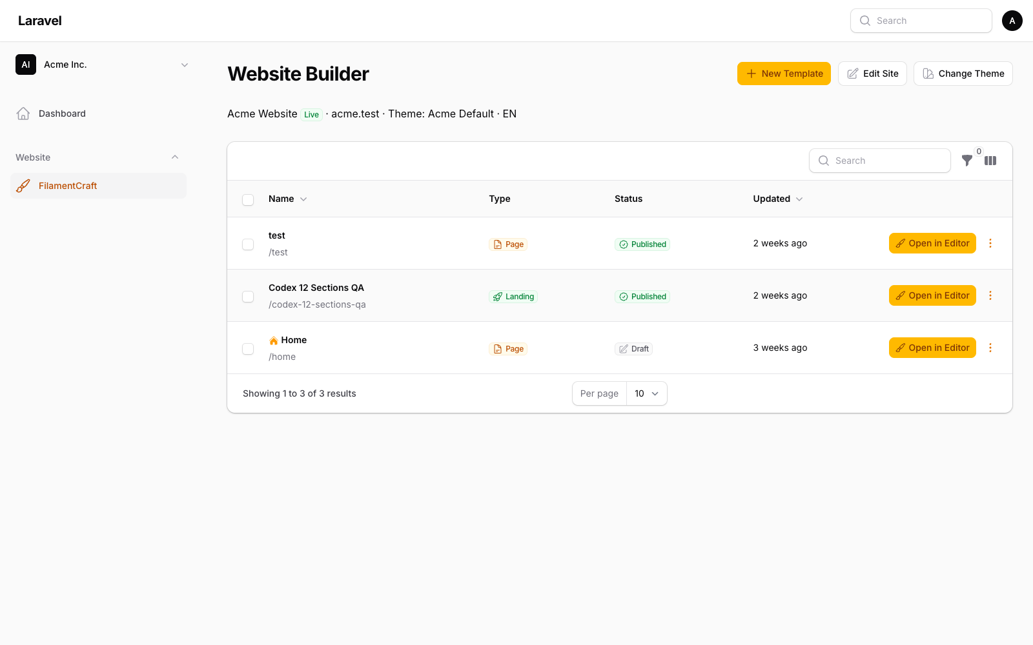The height and width of the screenshot is (645, 1033).
Task: Click the /test slug text
Action: (x=278, y=252)
